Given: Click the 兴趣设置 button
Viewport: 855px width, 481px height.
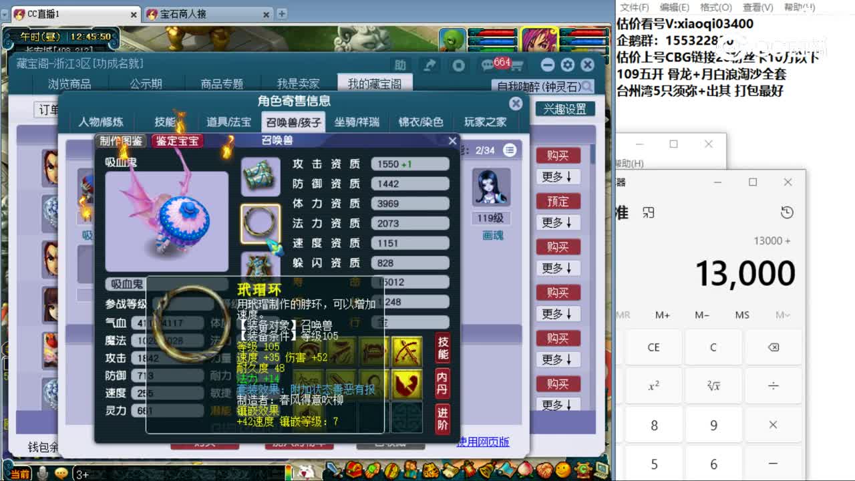Looking at the screenshot, I should [565, 109].
